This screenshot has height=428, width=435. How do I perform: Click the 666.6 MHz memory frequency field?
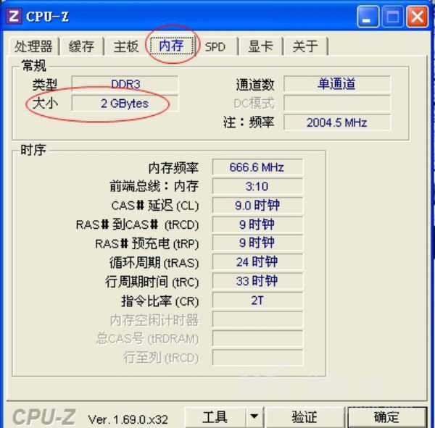coord(257,167)
